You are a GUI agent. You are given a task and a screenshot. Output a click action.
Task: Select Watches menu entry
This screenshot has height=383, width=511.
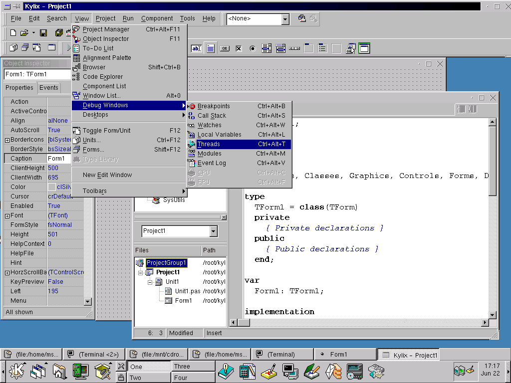tap(239, 125)
